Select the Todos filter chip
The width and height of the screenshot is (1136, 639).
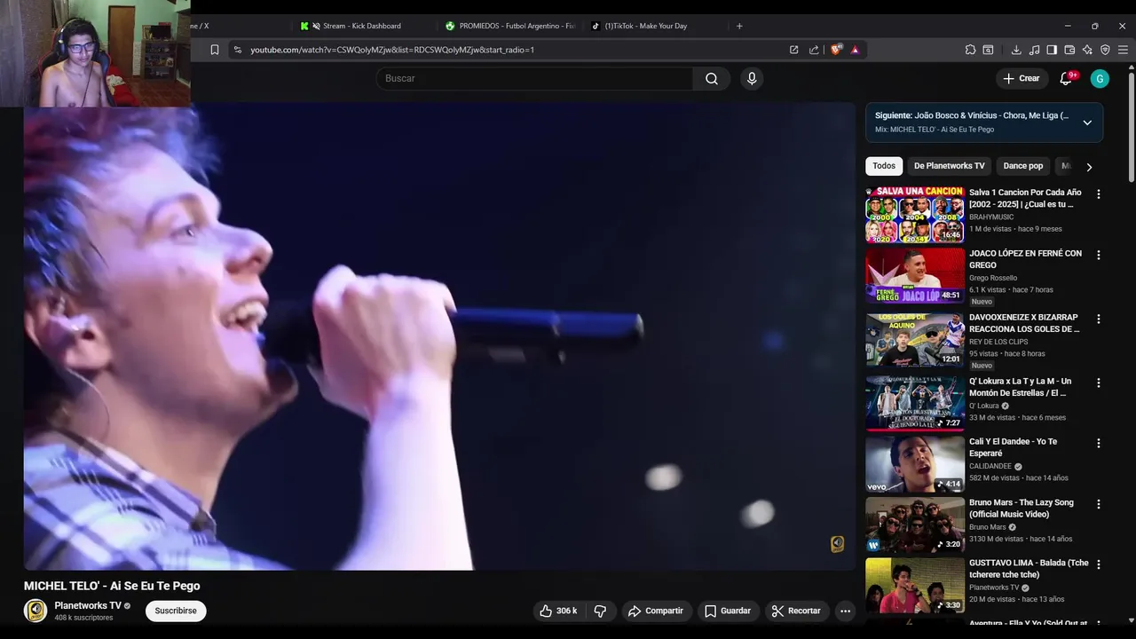pos(884,166)
